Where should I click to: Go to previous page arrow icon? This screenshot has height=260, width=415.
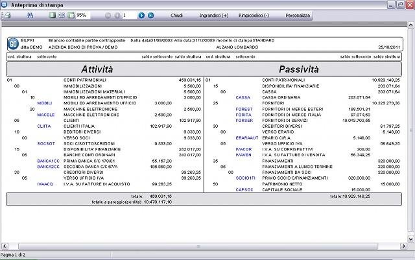(117, 16)
